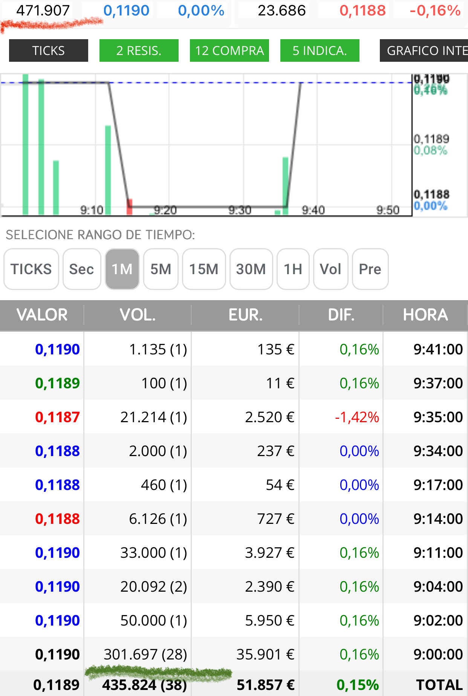The width and height of the screenshot is (468, 696).
Task: Click the 9:35:00 row with -1,42%
Action: coord(234,417)
